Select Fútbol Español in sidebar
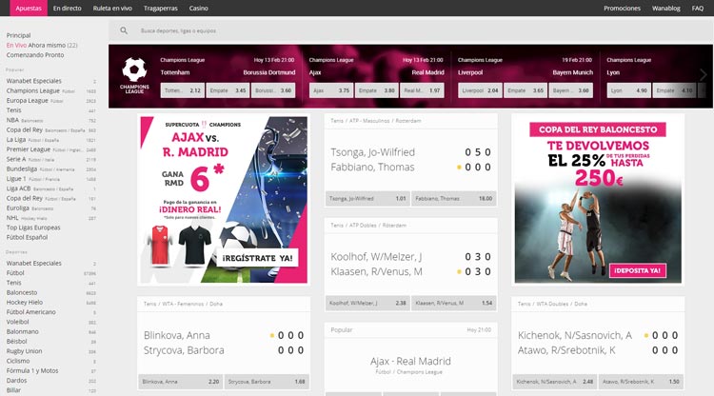Screen dimensions: 714x396 [x=27, y=237]
